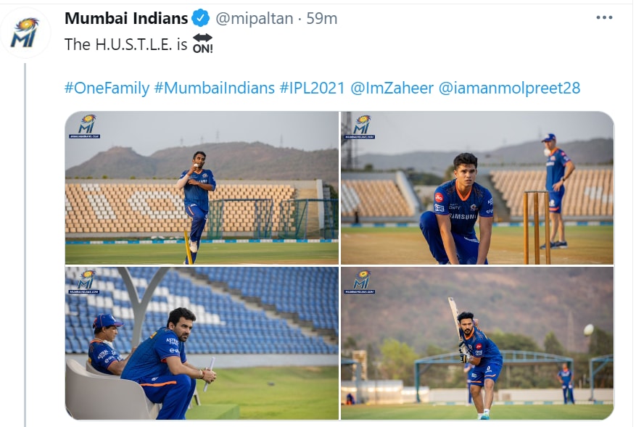Open the #OneFamily hashtag

point(107,88)
